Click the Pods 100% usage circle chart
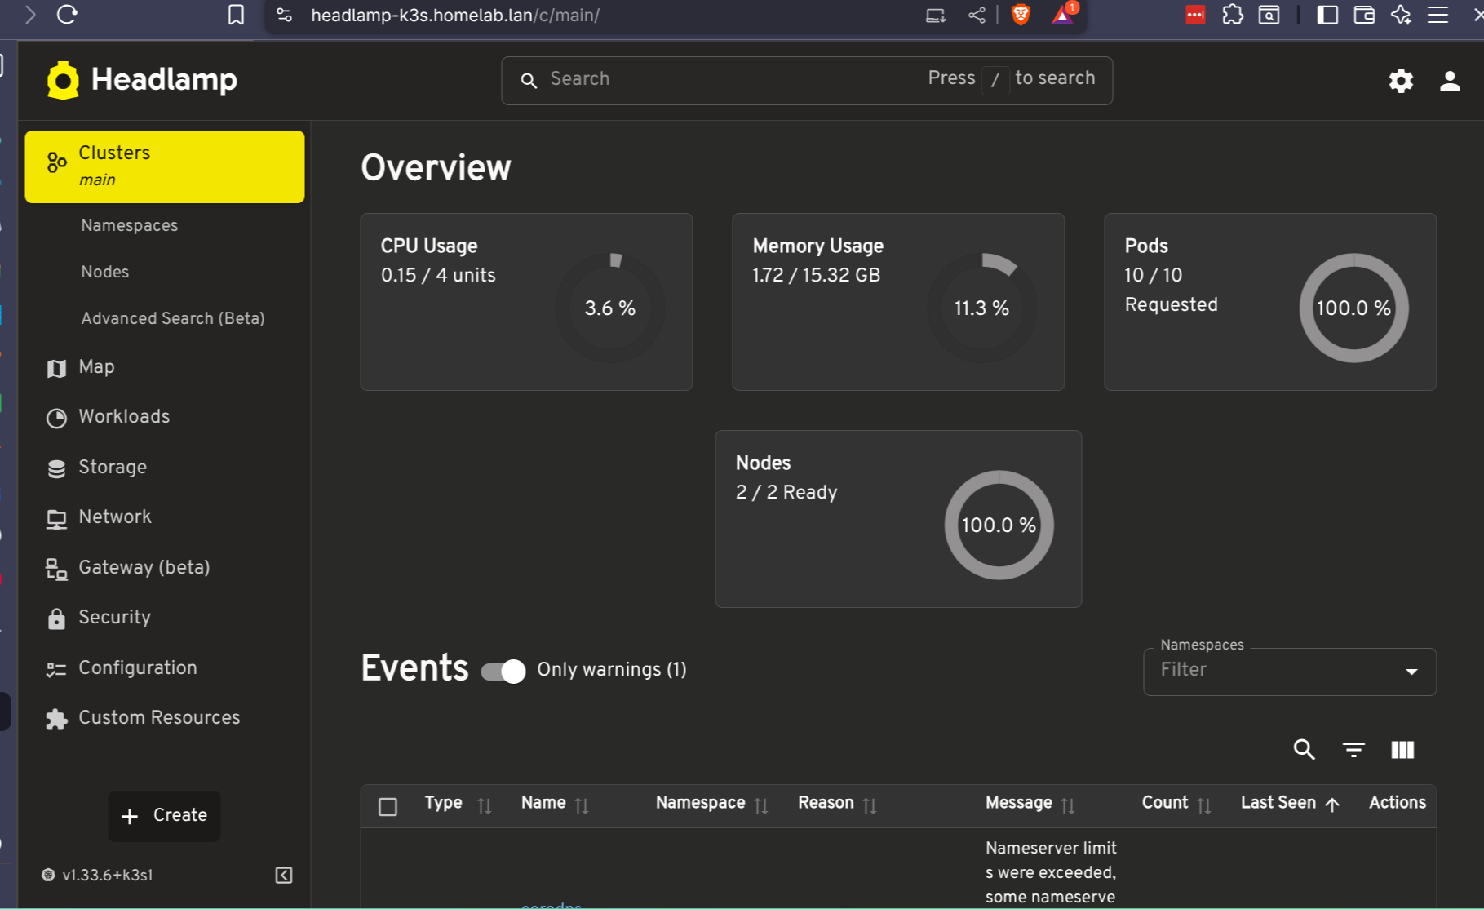The width and height of the screenshot is (1484, 909). click(x=1353, y=308)
